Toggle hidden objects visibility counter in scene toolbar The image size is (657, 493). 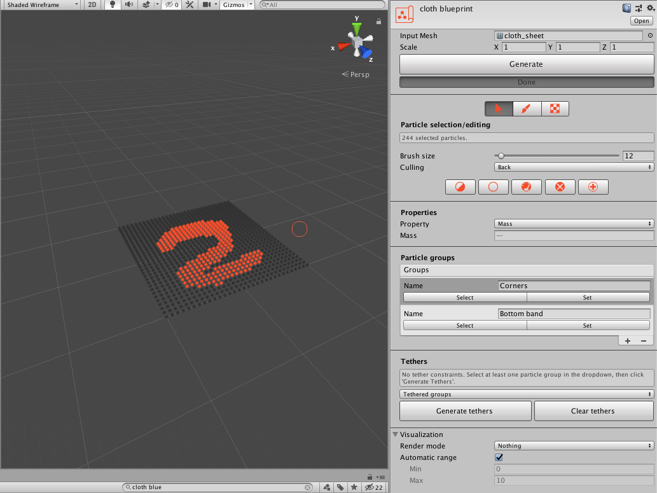(172, 4)
